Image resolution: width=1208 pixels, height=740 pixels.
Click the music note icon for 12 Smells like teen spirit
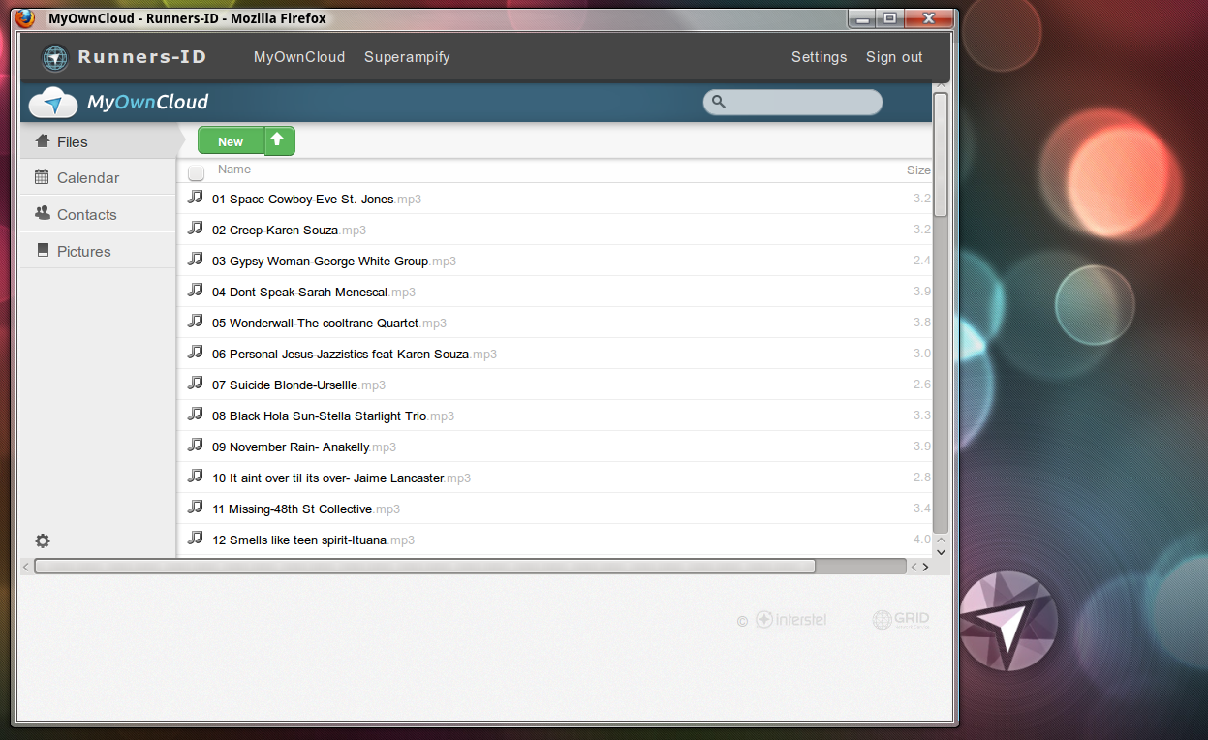(196, 538)
